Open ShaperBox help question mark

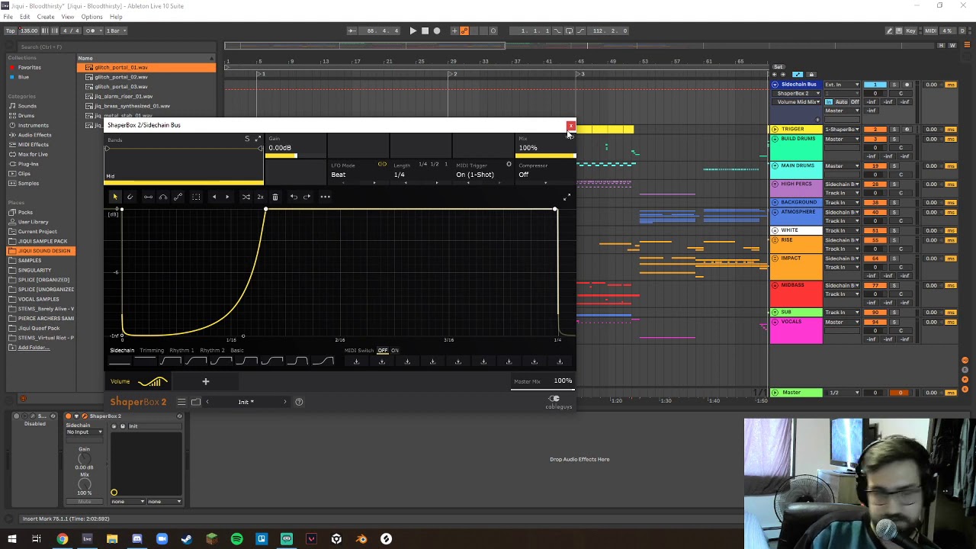click(299, 402)
